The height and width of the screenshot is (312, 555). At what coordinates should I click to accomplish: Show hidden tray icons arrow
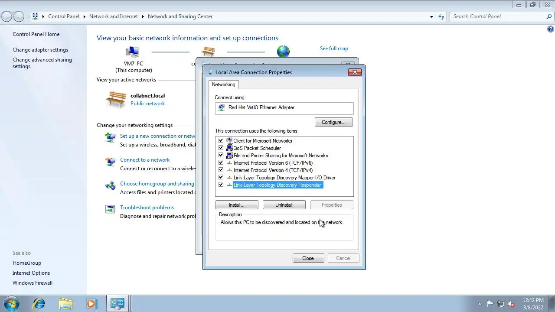[x=480, y=304]
